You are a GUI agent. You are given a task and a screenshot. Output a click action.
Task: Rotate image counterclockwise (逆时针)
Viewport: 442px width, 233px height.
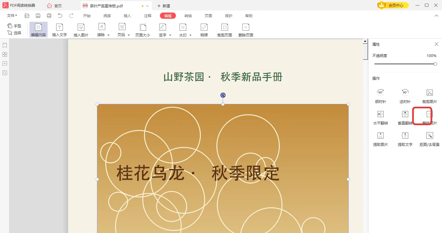point(405,96)
